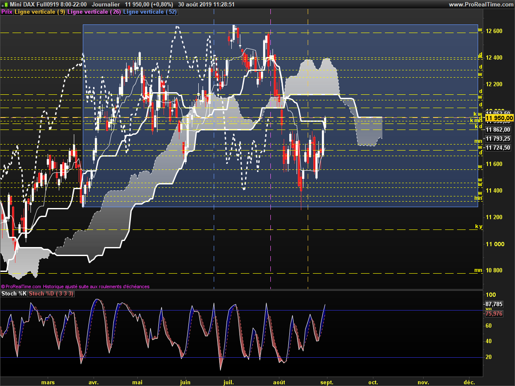Click the mars label on time axis
The width and height of the screenshot is (515, 386).
point(48,382)
